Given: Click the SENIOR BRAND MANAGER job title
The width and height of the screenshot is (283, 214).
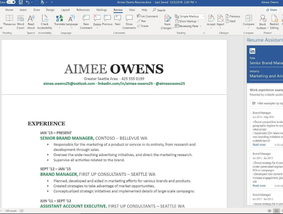Looking at the screenshot, I should (x=67, y=138).
